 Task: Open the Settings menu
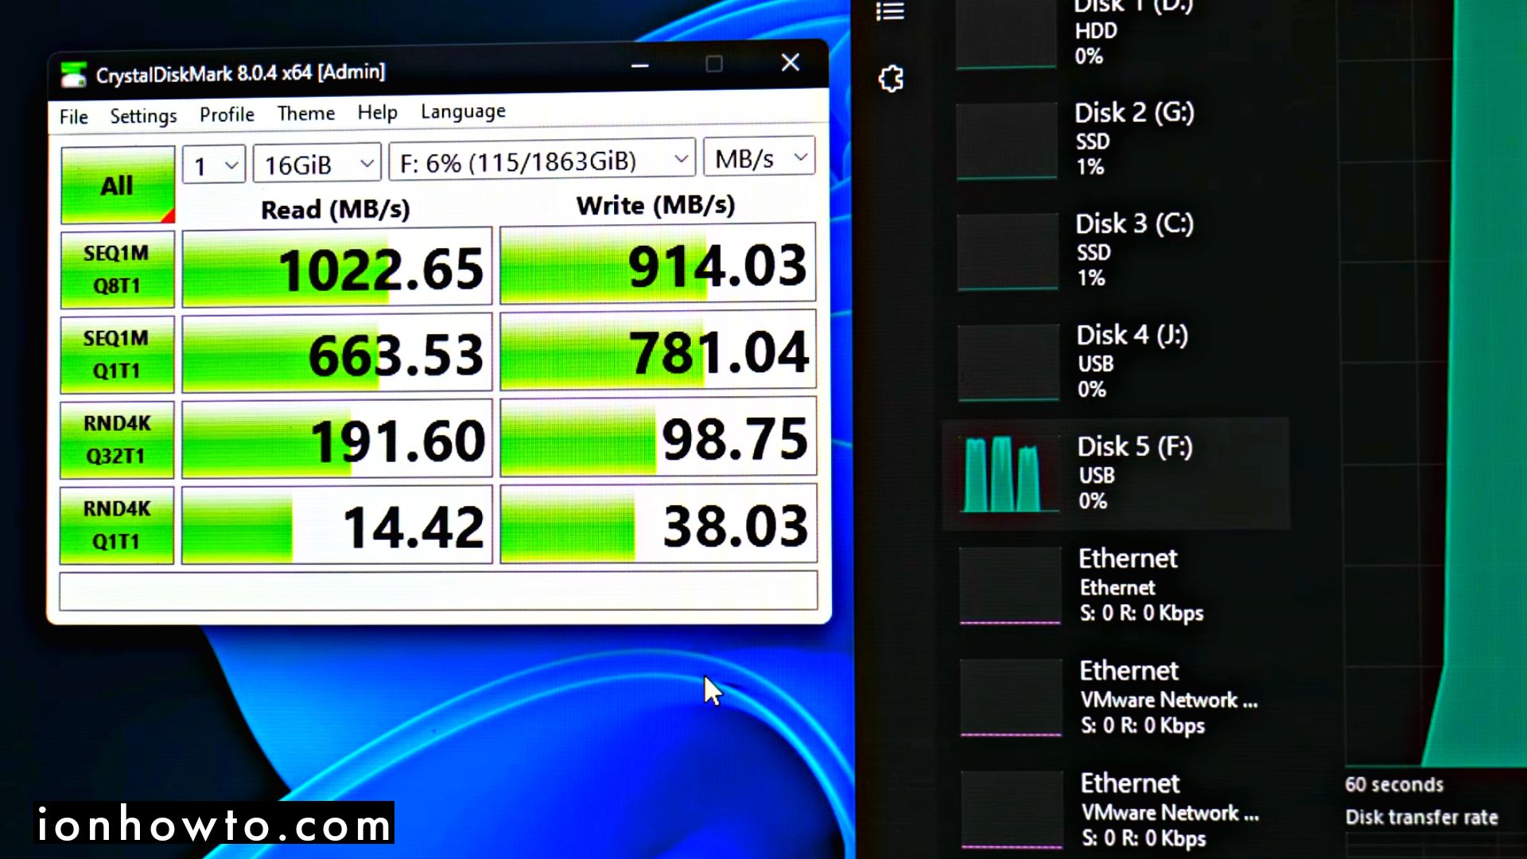(x=143, y=116)
